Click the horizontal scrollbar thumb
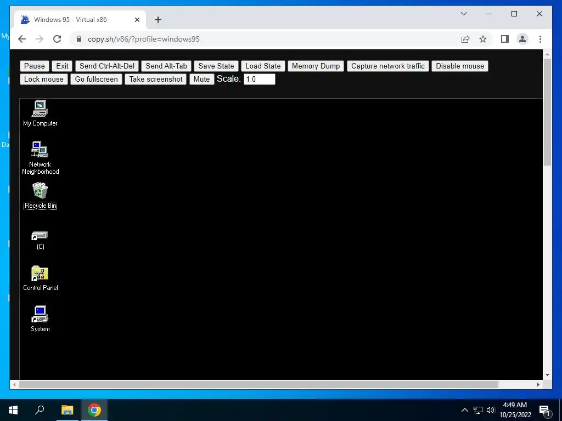 [258, 384]
